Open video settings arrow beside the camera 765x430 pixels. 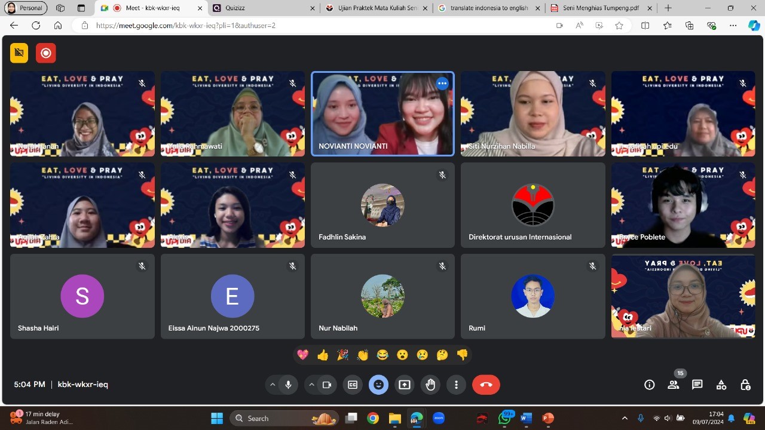(x=311, y=385)
